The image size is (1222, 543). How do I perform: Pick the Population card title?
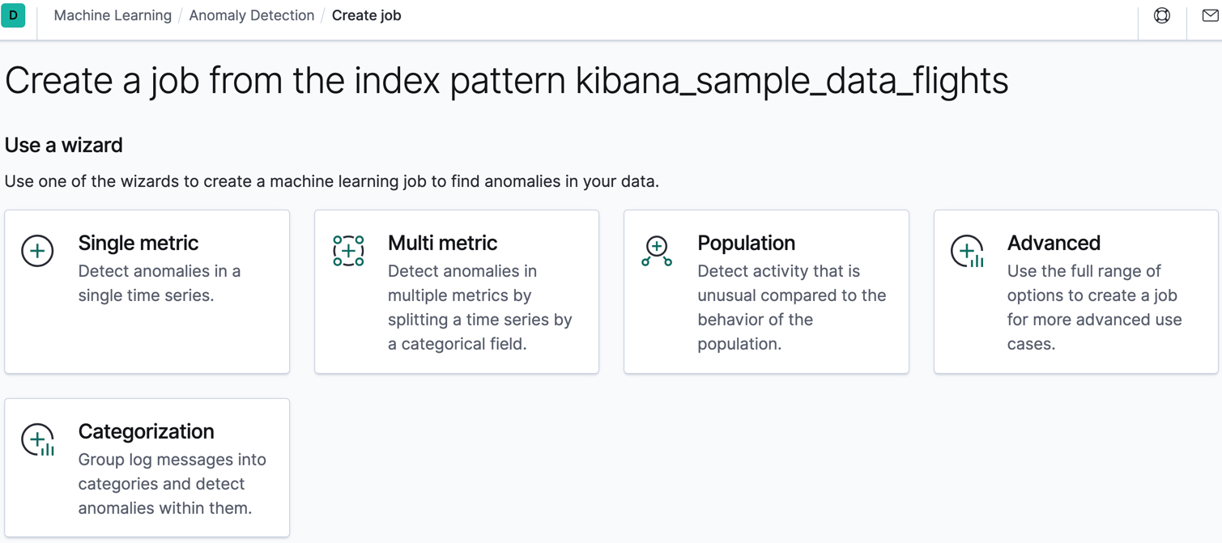coord(746,243)
